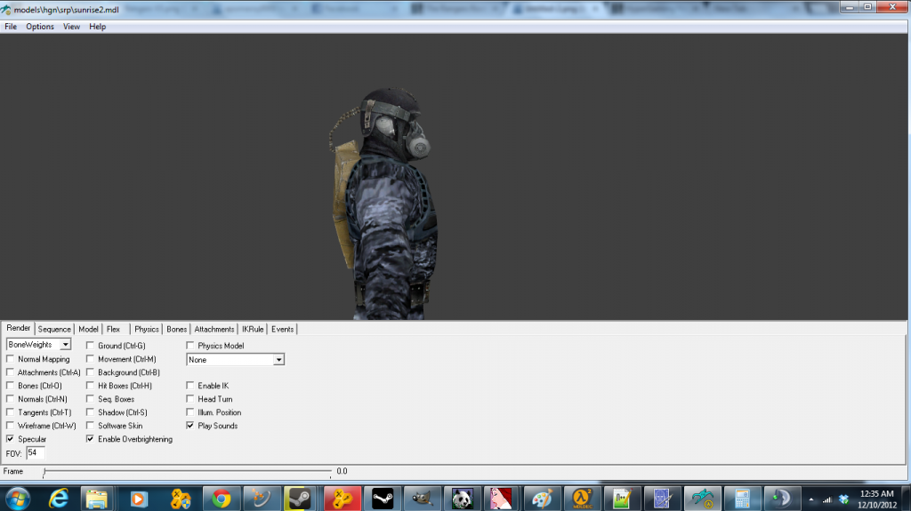This screenshot has width=911, height=511.
Task: Open the paint palette application icon
Action: 542,499
